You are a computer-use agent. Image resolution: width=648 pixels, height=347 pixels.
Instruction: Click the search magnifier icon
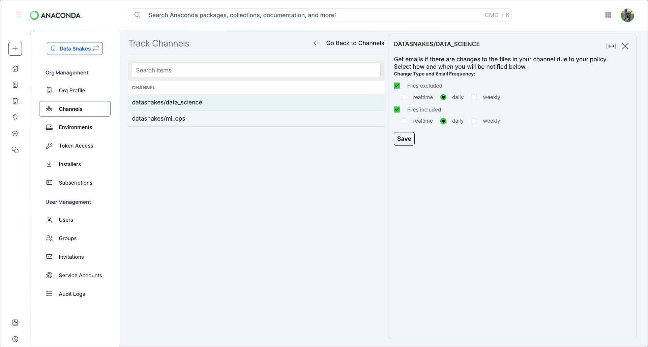137,15
